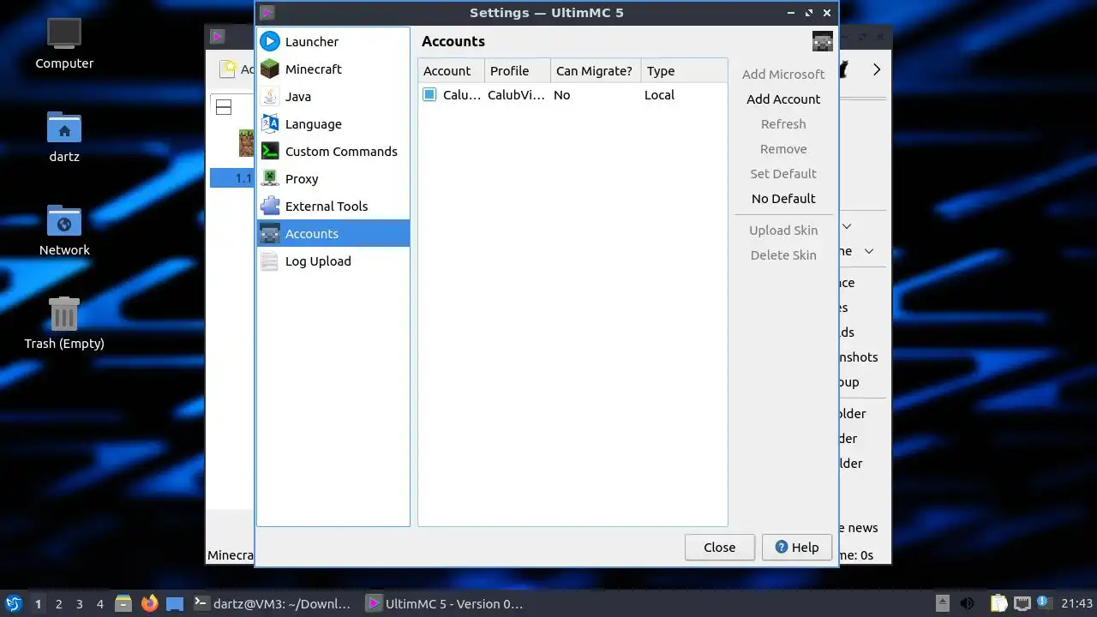
Task: Open the Log Upload page
Action: (333, 261)
